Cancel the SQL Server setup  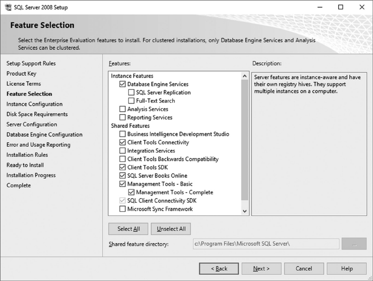pyautogui.click(x=304, y=269)
